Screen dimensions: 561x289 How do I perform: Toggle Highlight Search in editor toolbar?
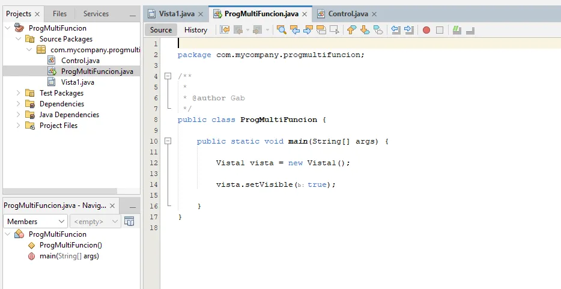[321, 30]
